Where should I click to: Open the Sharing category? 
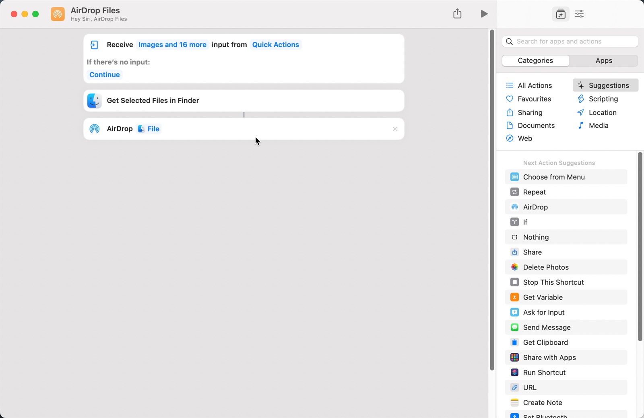(524, 113)
